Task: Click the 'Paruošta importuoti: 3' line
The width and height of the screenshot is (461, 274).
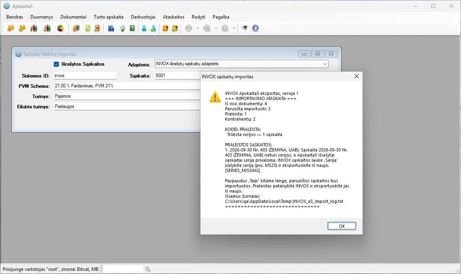Action: pyautogui.click(x=248, y=109)
